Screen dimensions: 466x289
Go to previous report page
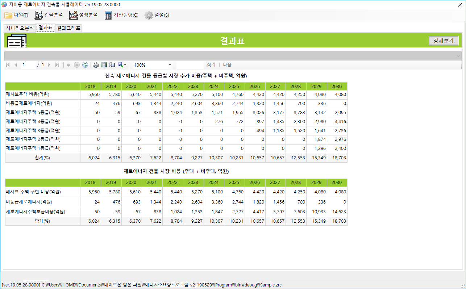tap(16, 65)
